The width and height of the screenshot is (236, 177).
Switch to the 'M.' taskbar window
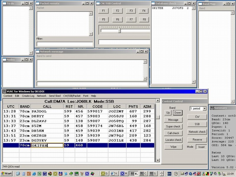tap(124, 174)
